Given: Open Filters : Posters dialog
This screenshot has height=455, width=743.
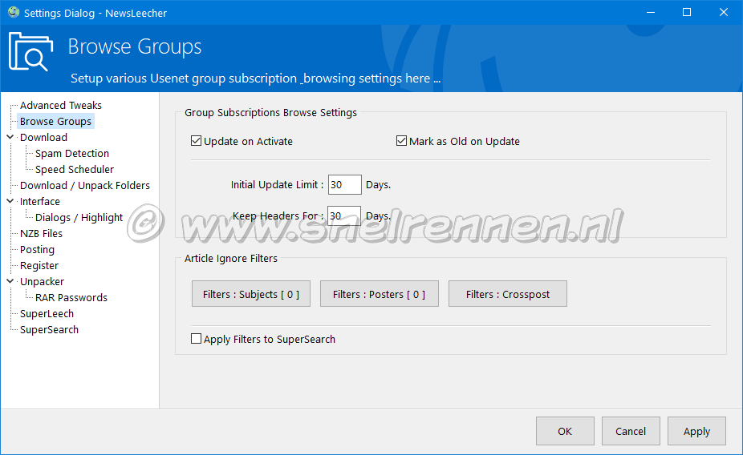Looking at the screenshot, I should tap(379, 294).
